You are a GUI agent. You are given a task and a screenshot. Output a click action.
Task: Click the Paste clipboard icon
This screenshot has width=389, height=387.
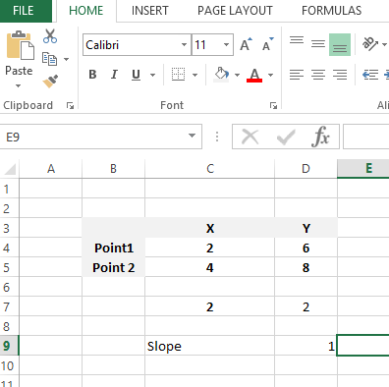point(20,45)
